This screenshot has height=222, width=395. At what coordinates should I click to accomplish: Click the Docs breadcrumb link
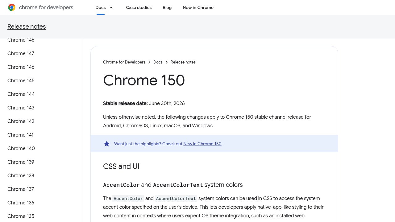(x=158, y=62)
